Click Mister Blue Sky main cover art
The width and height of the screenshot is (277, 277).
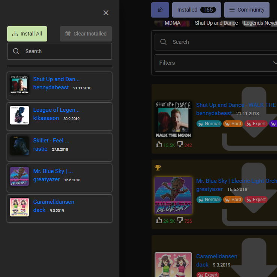coord(173,196)
